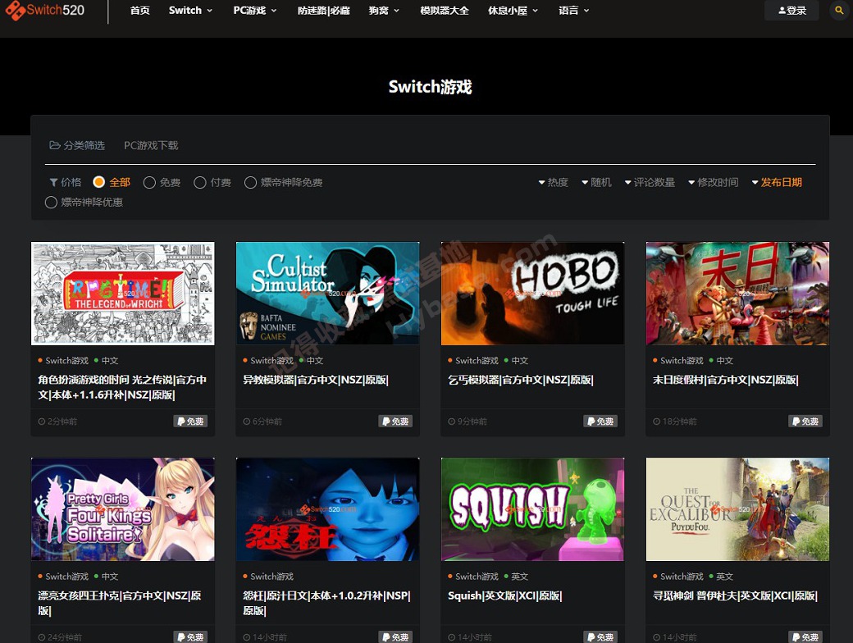Viewport: 853px width, 643px height.
Task: Expand the 语言 language dropdown
Action: pyautogui.click(x=573, y=11)
